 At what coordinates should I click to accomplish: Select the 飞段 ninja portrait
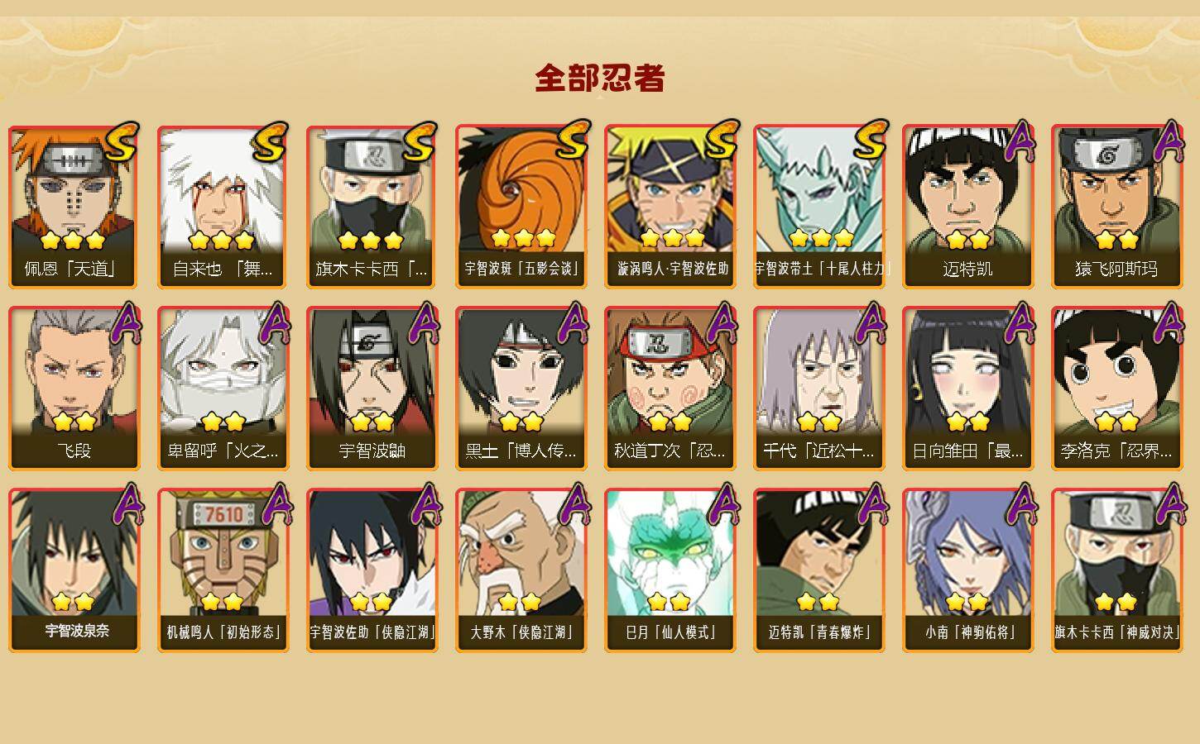74,389
